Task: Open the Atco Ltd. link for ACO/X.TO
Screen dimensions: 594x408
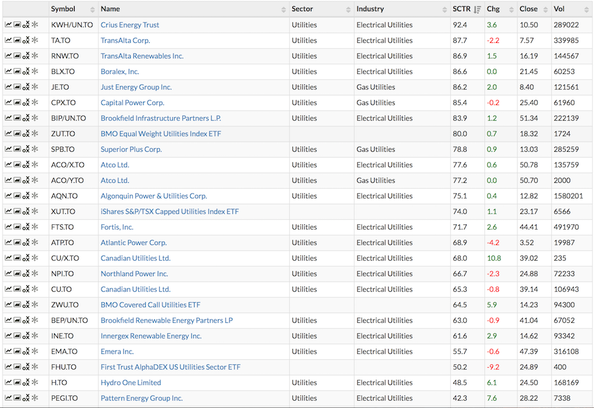Action: point(115,165)
